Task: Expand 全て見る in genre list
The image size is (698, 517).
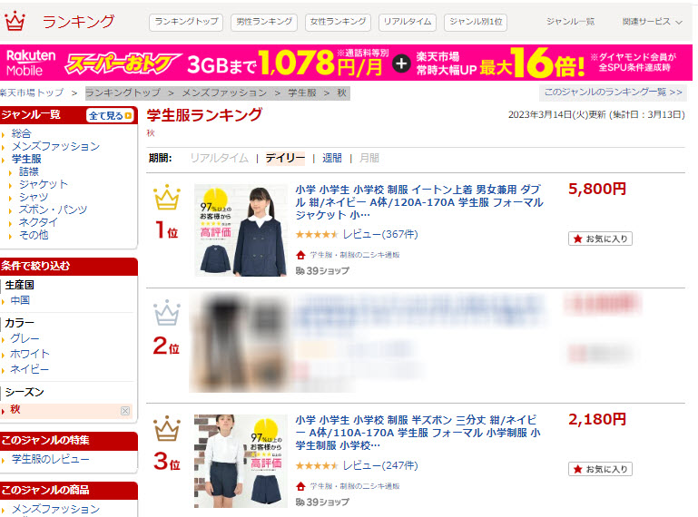Action: [x=111, y=116]
